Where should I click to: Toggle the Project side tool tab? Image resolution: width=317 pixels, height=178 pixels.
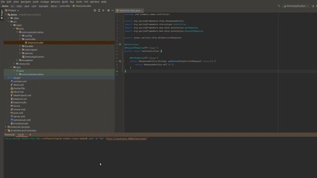point(2,14)
